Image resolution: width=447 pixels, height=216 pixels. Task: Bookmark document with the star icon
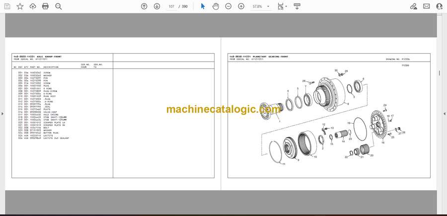[x=20, y=6]
